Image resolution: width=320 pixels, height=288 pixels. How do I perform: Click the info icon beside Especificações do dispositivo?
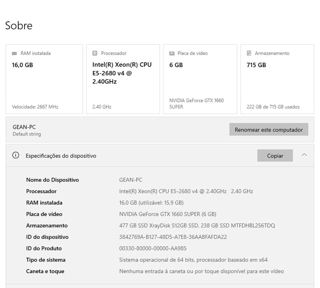(x=15, y=155)
